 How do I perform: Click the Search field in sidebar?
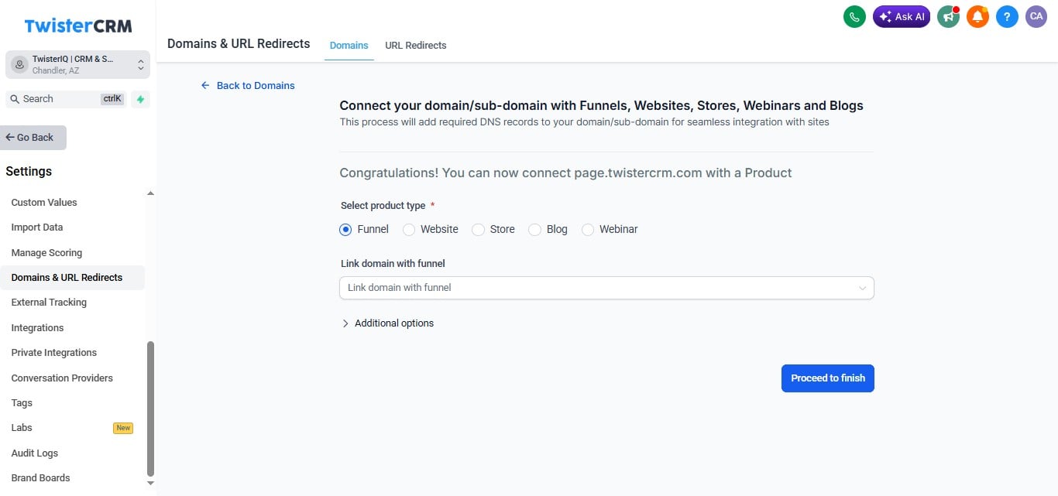(x=66, y=99)
